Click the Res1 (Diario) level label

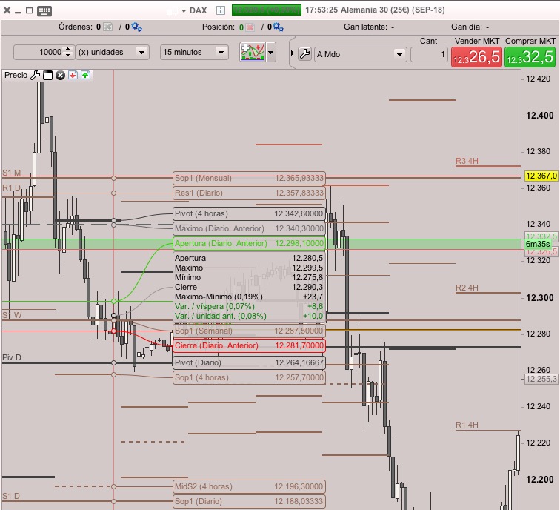point(249,193)
